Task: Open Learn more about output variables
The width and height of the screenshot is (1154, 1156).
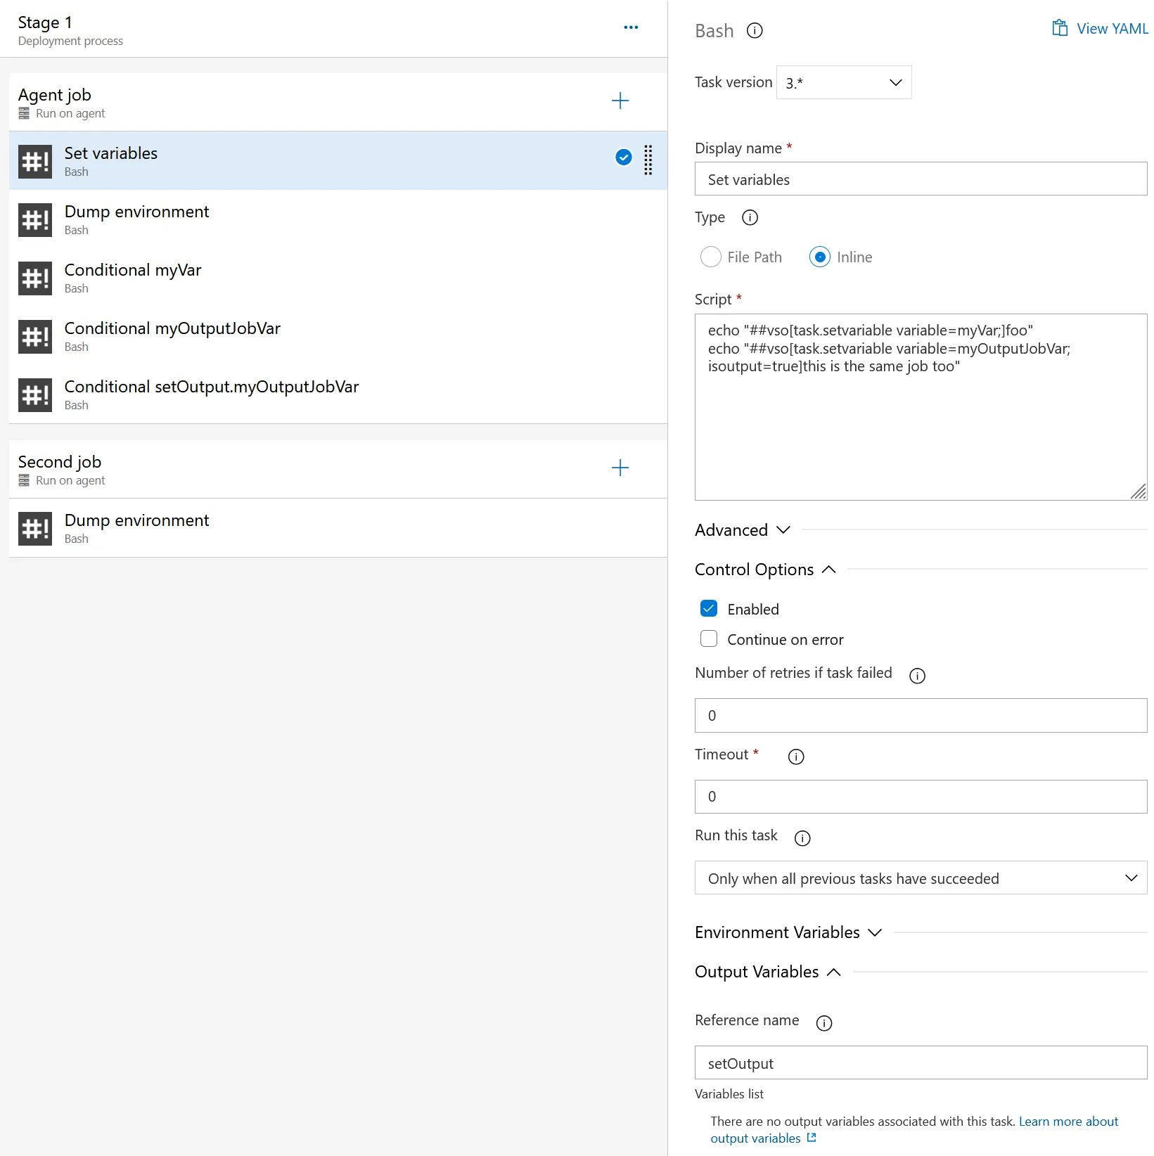Action: [x=1068, y=1121]
